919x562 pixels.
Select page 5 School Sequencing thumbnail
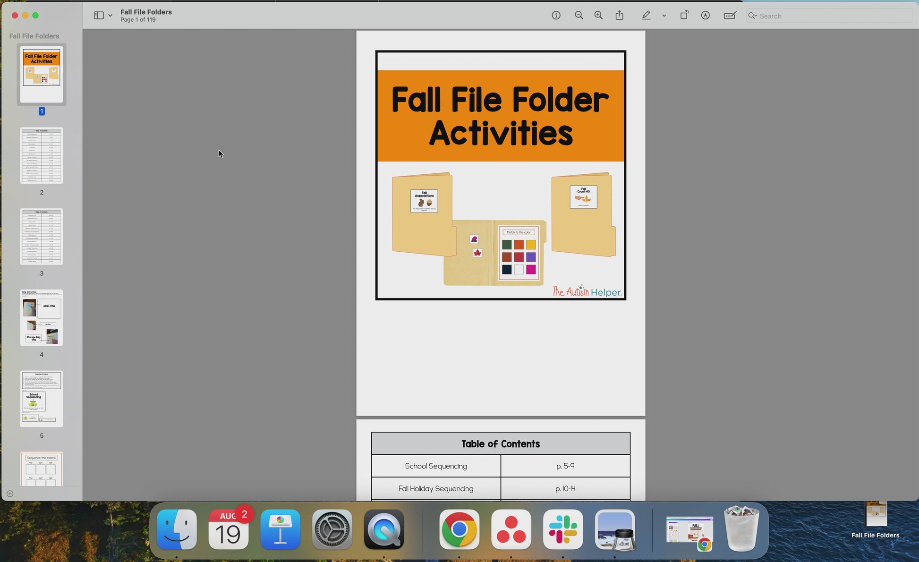(x=42, y=399)
